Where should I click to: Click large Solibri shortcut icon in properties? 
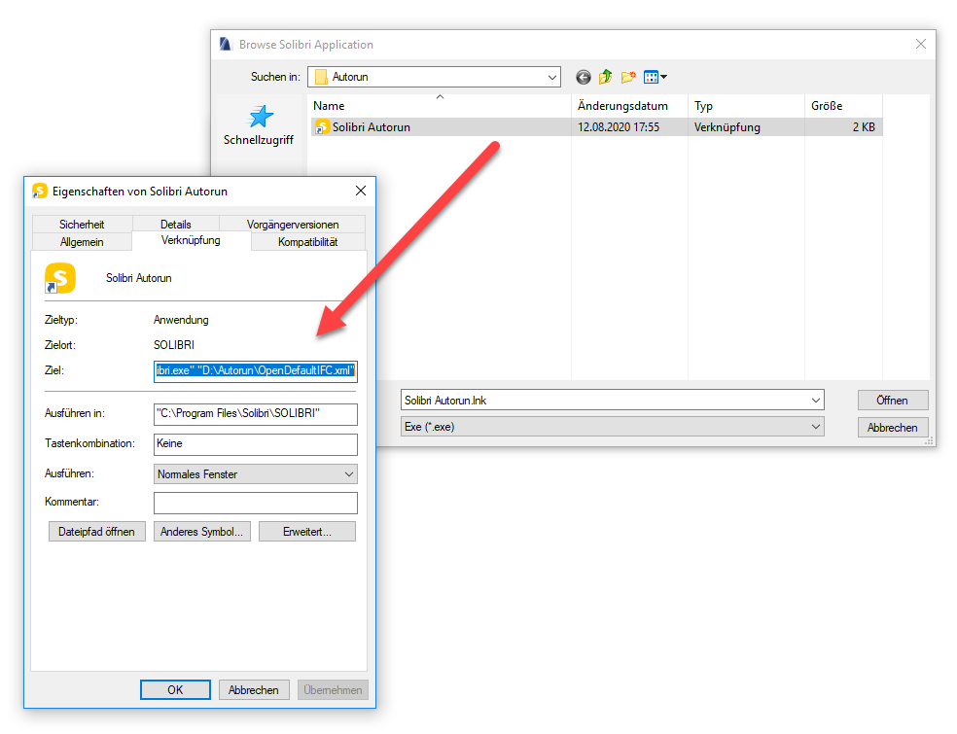(x=60, y=278)
